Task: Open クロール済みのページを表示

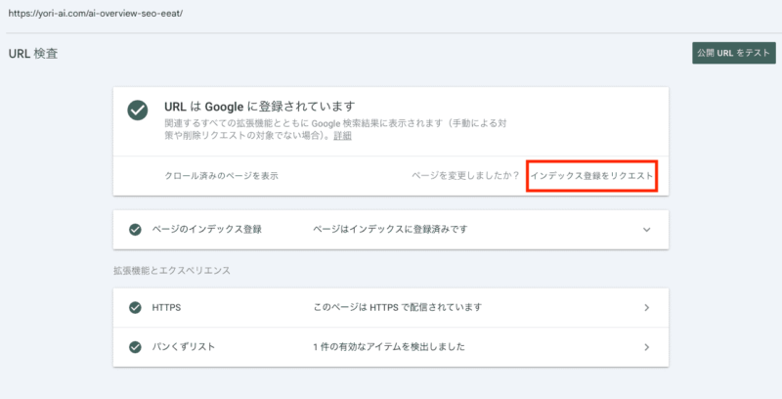Action: tap(222, 176)
